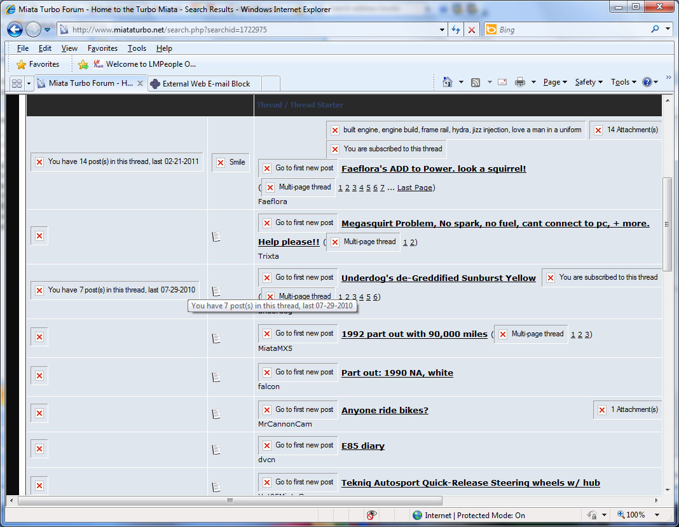The image size is (679, 527).
Task: Click the Home icon in command bar
Action: [448, 82]
